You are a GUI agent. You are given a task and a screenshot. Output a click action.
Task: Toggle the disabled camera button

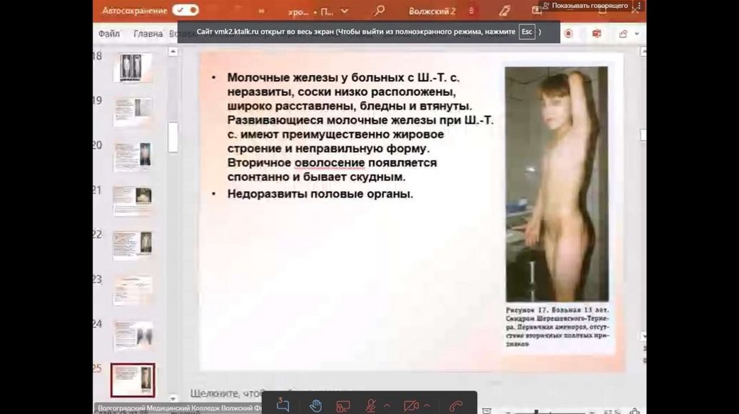411,405
